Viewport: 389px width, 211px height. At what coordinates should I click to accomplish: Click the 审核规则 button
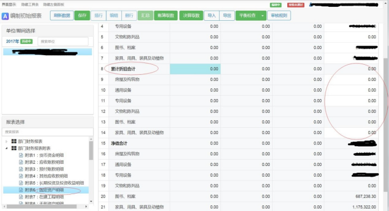click(x=279, y=16)
